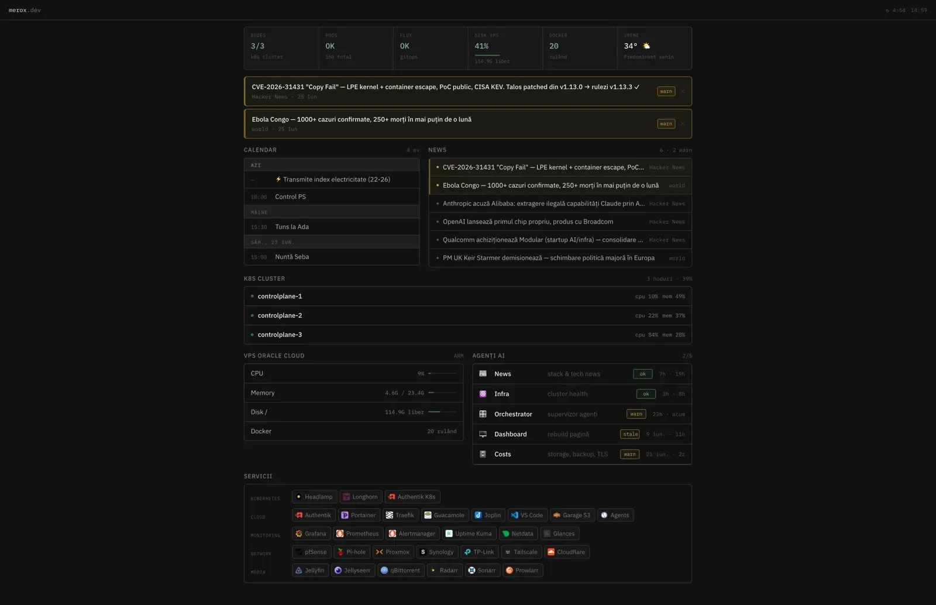Viewport: 936px width, 605px height.
Task: Click the warn badge on Orchestrator agent
Action: 636,414
